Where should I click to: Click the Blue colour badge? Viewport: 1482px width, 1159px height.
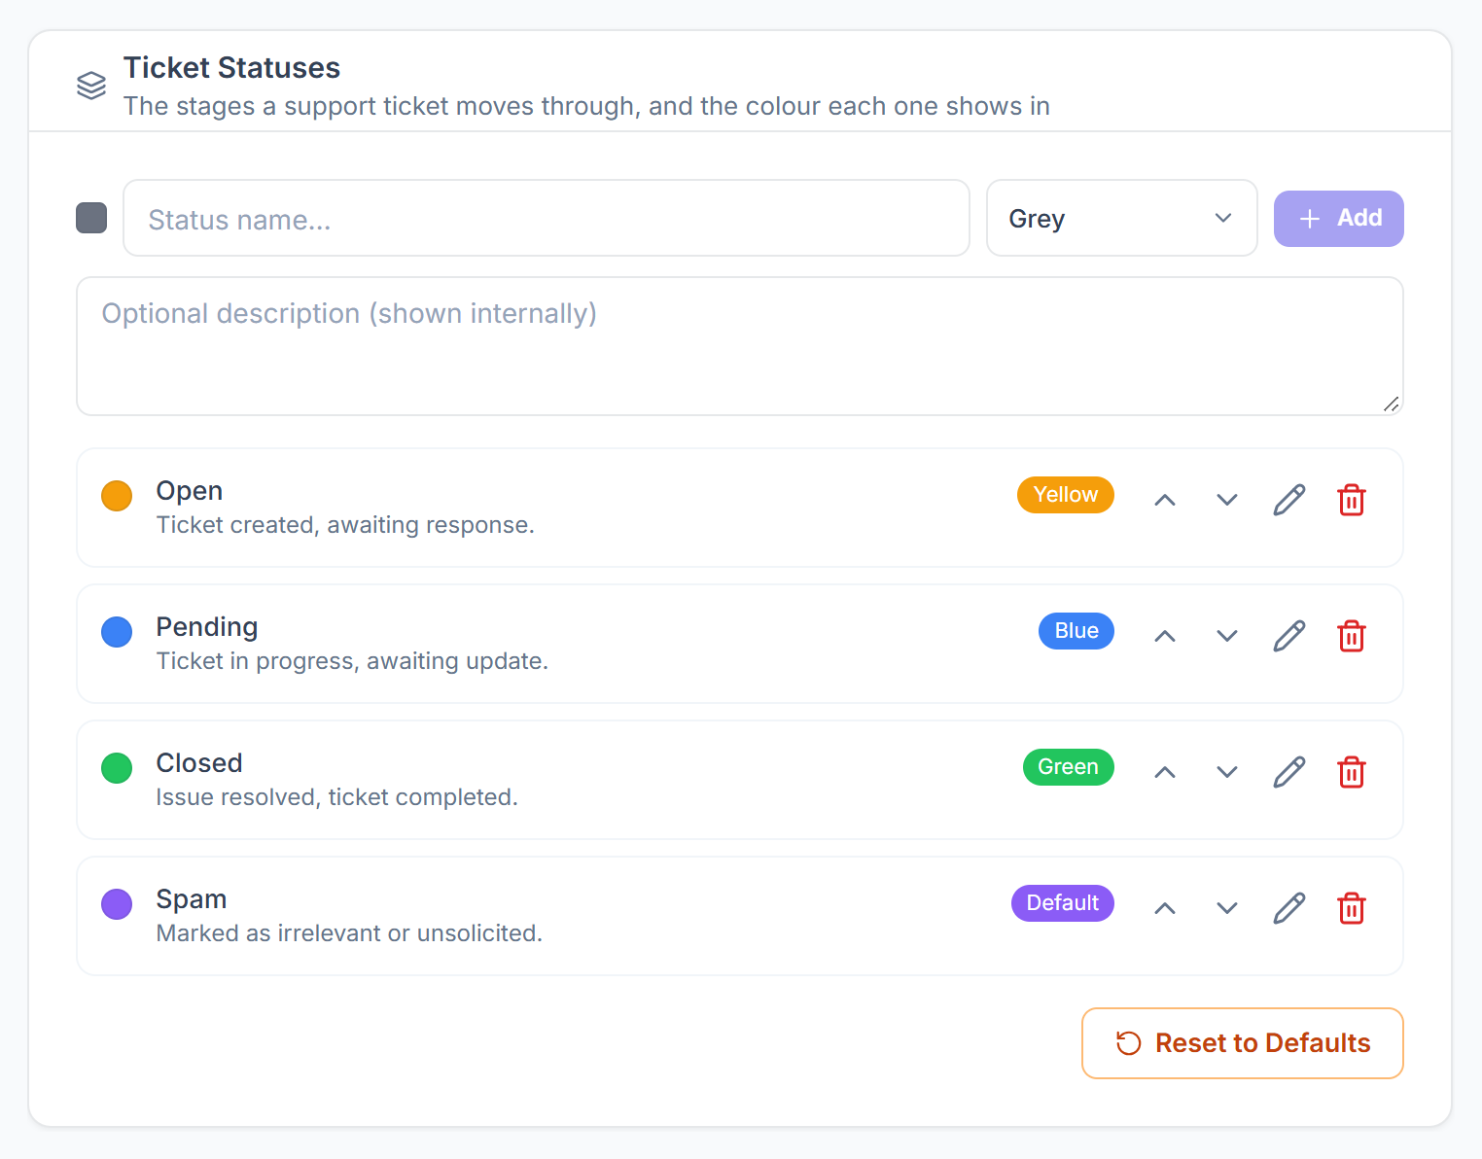1076,631
